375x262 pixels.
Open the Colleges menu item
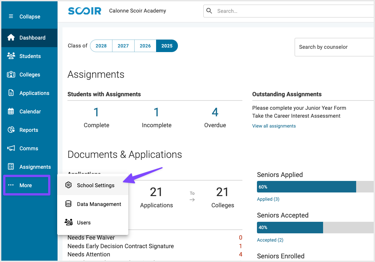tap(29, 74)
